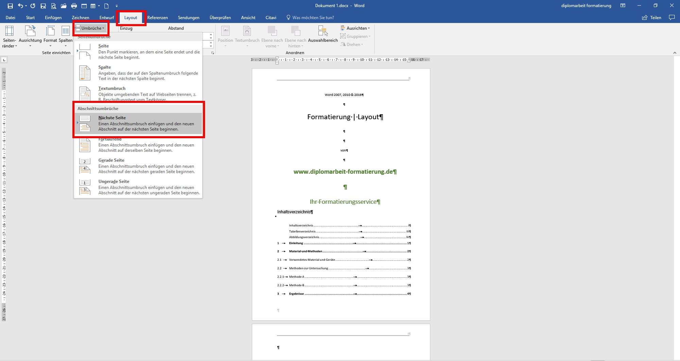
Task: Click the Teilen share button
Action: point(651,18)
